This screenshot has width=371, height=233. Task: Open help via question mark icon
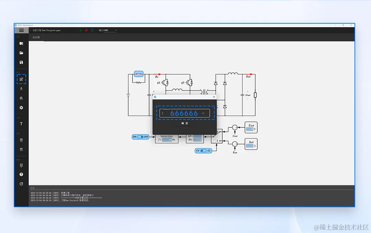(x=21, y=174)
